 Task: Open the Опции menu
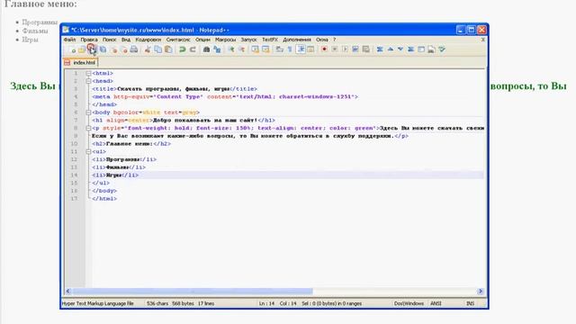coord(202,40)
